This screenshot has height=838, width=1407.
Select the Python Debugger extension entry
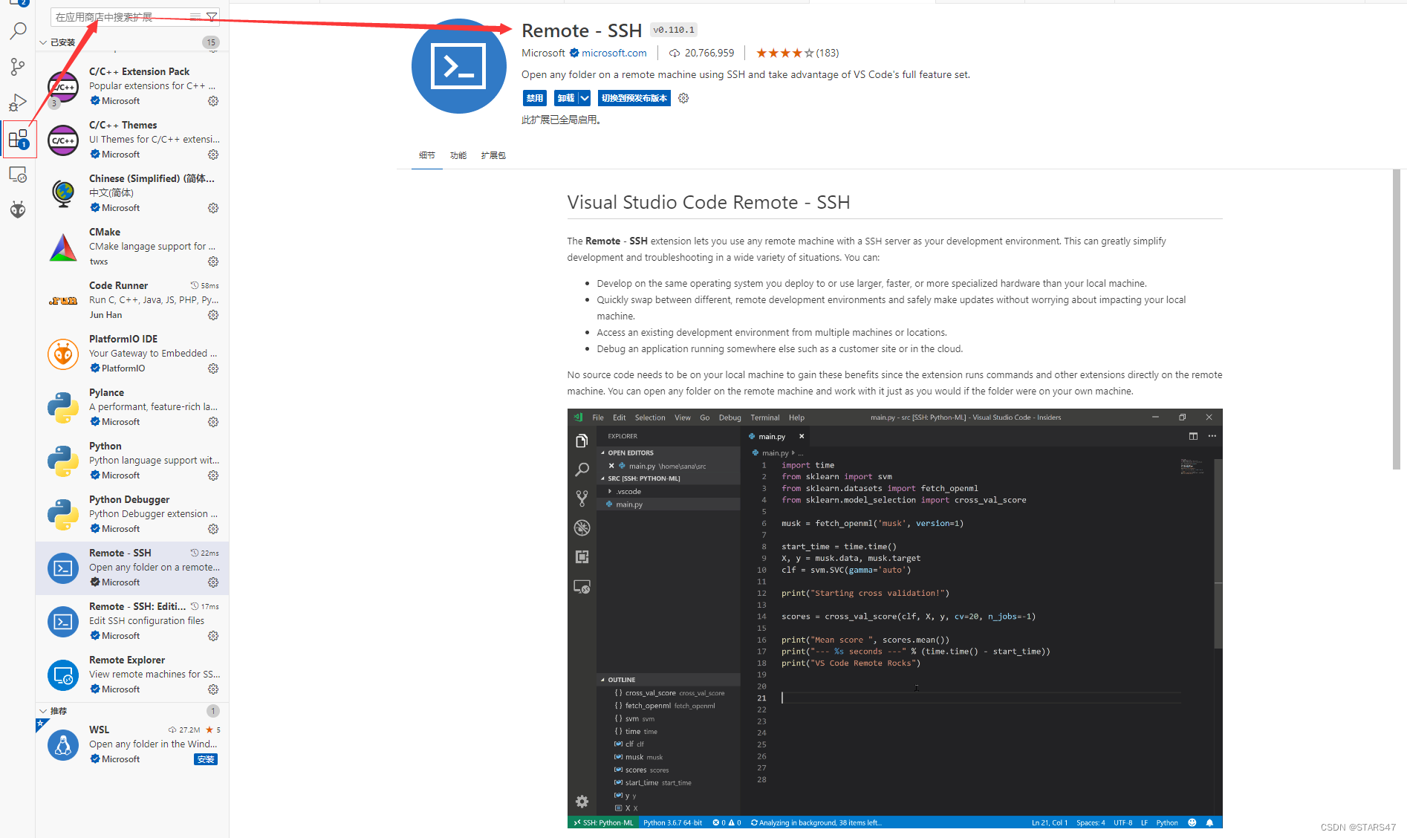[x=132, y=514]
